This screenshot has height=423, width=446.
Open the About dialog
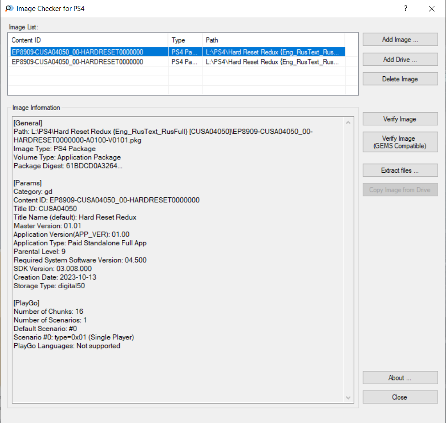400,378
